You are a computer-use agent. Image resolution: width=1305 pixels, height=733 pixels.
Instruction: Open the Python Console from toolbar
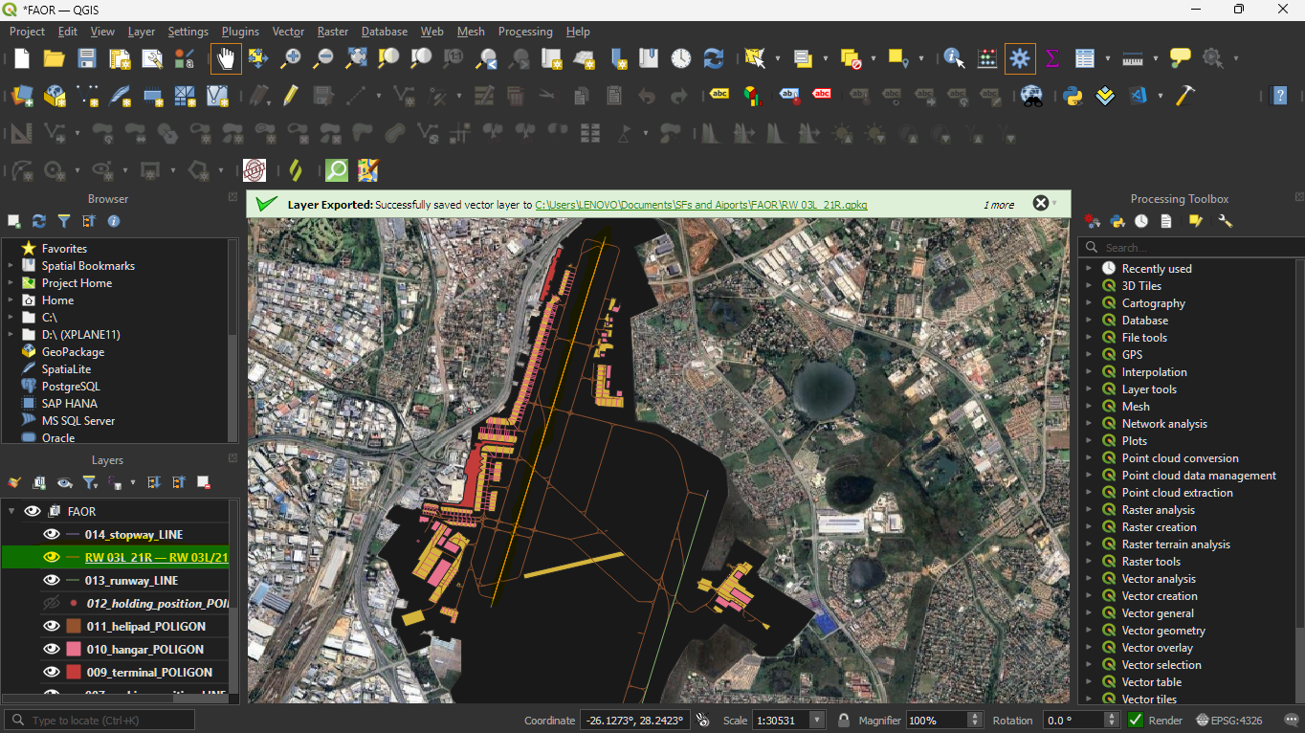1073,96
